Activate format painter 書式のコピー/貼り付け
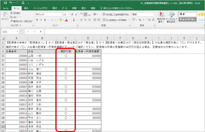The height and width of the screenshot is (132, 205). tap(21, 21)
